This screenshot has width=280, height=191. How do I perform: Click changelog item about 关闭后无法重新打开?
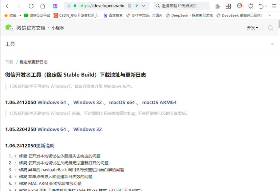[x=64, y=163]
